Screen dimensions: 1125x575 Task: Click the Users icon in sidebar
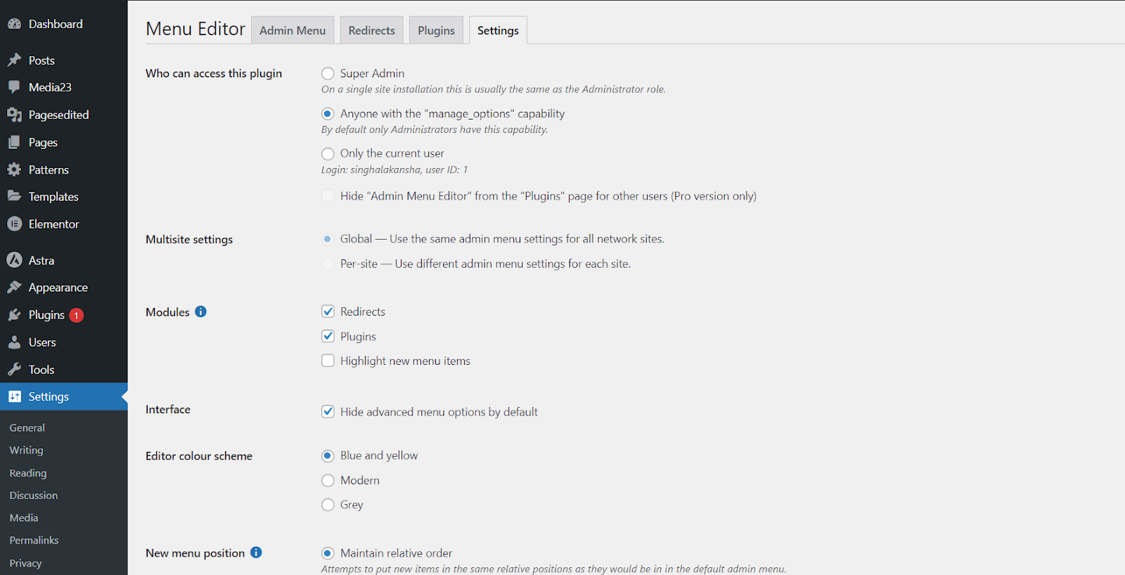pos(14,342)
